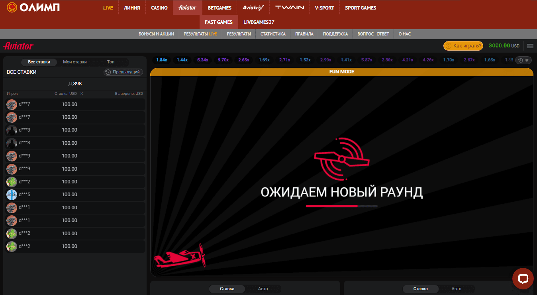
Task: Click the Выведено, USD column header
Action: (129, 94)
